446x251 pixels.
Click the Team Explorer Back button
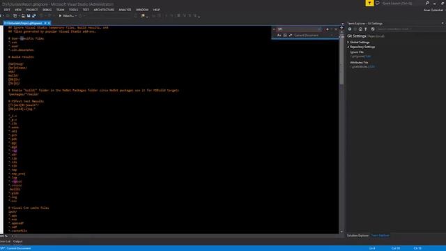350,29
